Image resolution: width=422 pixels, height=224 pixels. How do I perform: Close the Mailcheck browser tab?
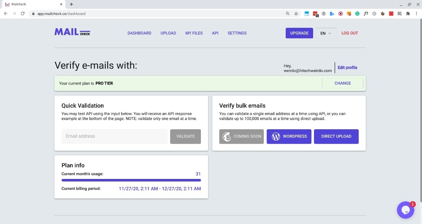(x=61, y=4)
